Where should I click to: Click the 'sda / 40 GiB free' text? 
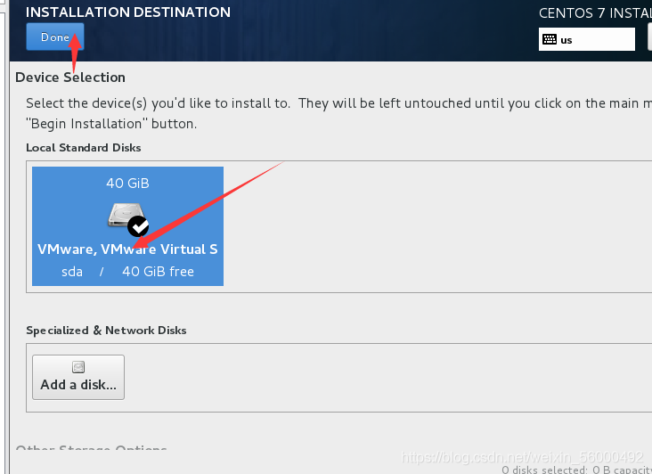tap(127, 272)
